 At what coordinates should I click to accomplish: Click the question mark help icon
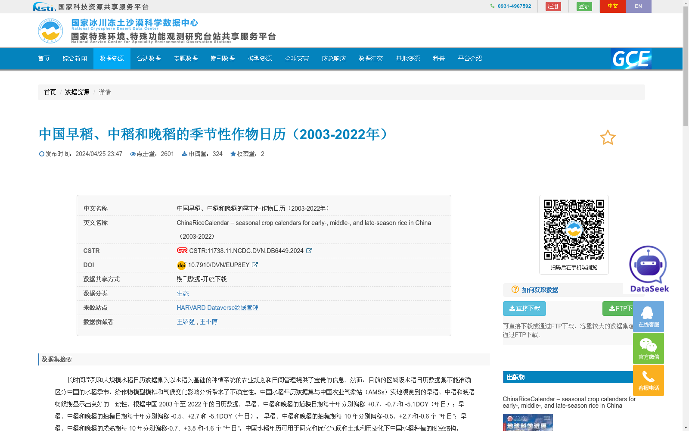515,289
